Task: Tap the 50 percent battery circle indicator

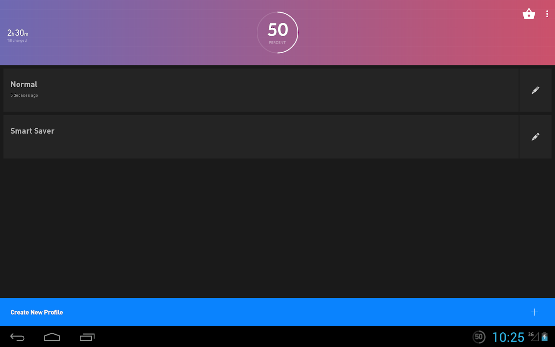Action: tap(277, 32)
